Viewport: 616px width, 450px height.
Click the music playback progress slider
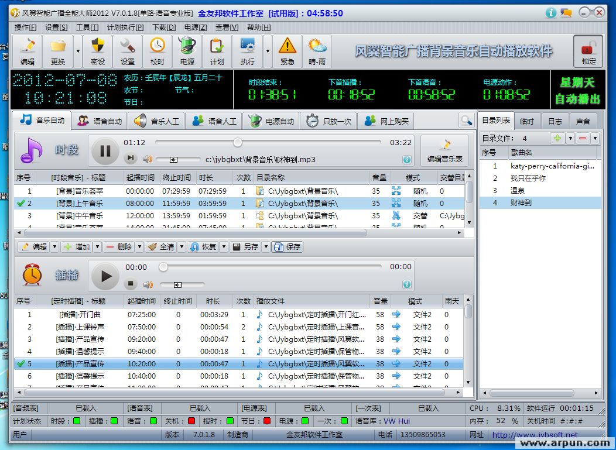(237, 141)
